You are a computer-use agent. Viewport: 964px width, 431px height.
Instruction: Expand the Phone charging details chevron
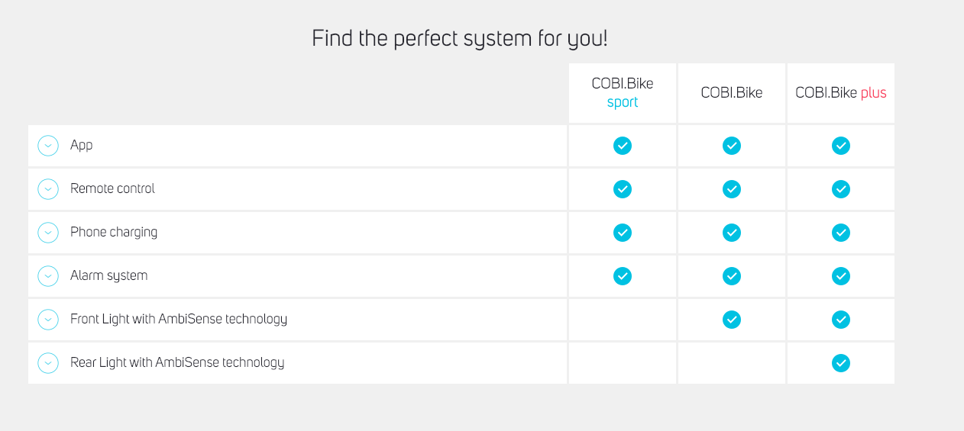click(x=48, y=232)
